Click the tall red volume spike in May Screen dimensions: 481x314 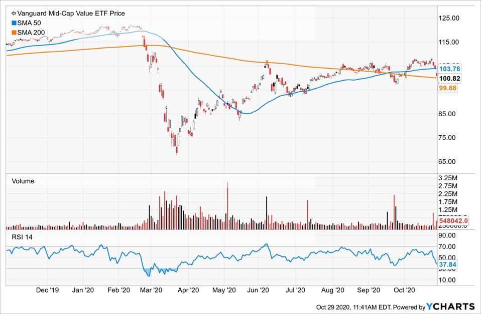coord(227,200)
